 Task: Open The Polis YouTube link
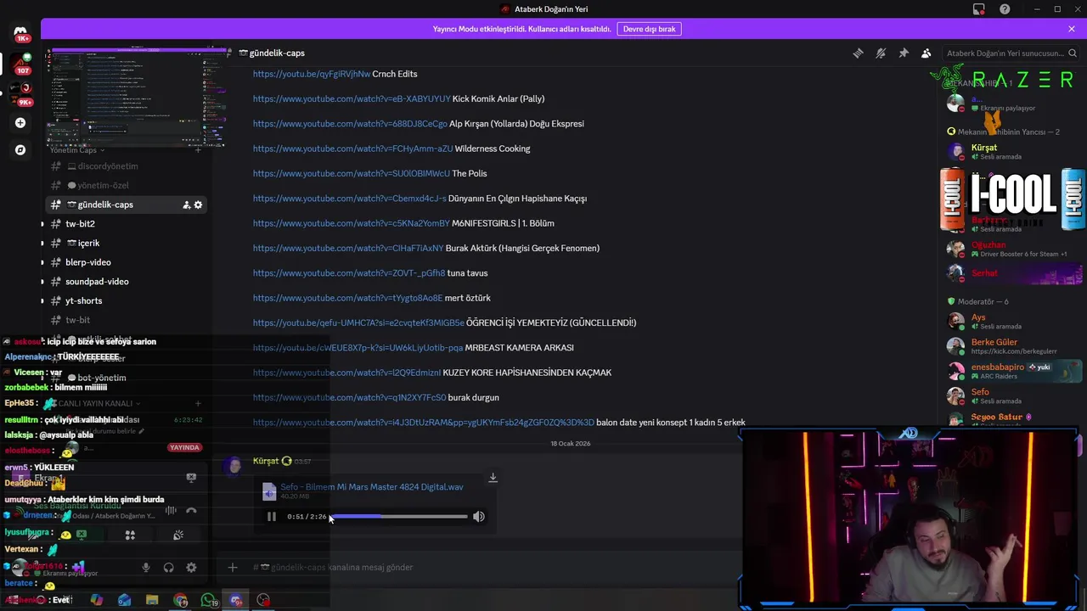[352, 173]
